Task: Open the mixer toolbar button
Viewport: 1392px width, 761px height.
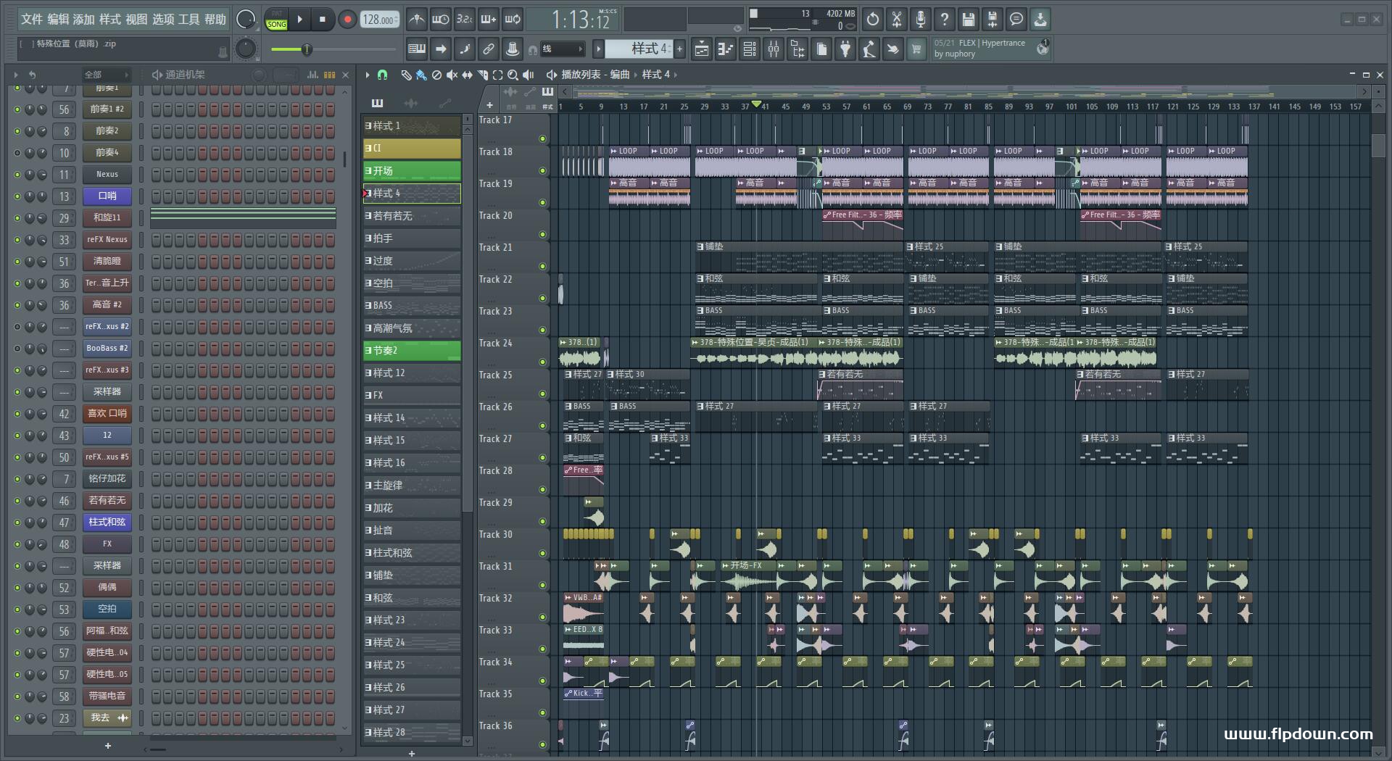Action: tap(774, 49)
